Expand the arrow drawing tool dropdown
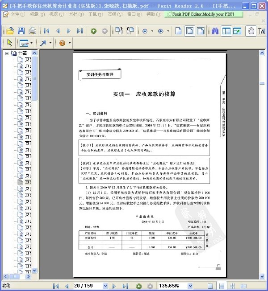This screenshot has width=268, height=291. click(50, 43)
